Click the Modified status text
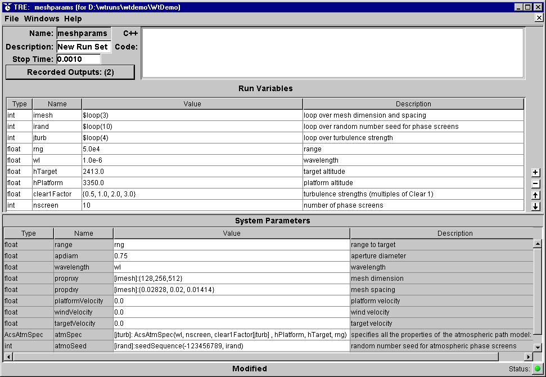This screenshot has height=377, width=546. (x=250, y=369)
